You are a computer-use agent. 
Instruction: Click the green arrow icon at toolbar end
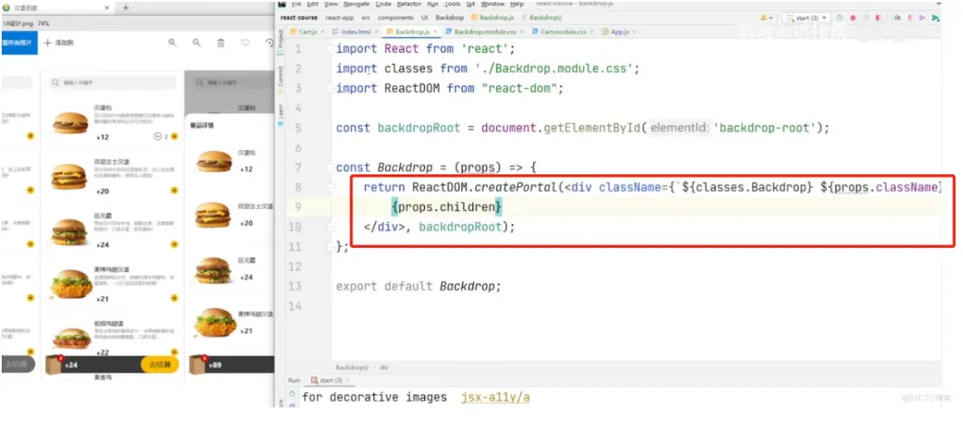coord(935,18)
